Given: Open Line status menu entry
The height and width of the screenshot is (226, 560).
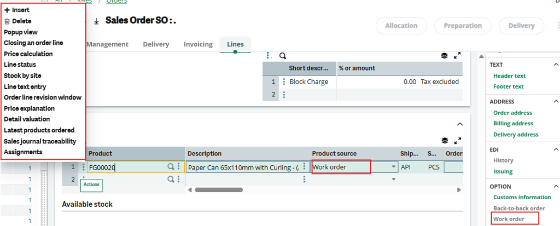Looking at the screenshot, I should tap(20, 65).
